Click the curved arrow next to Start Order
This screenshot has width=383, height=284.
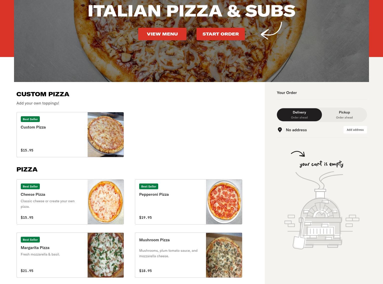[x=271, y=30]
